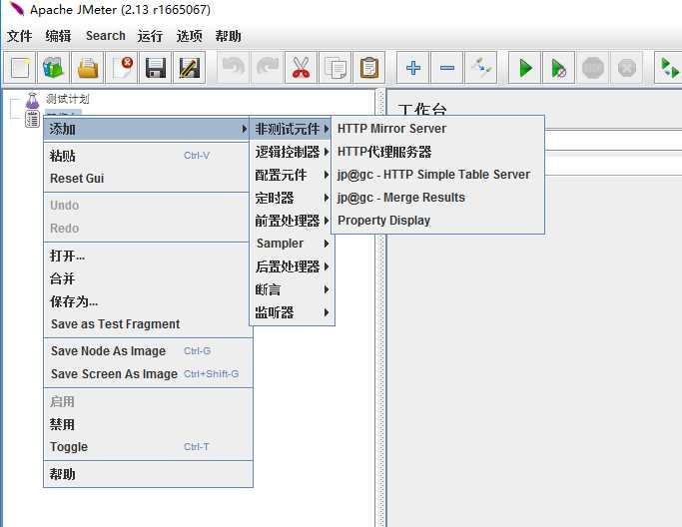The image size is (682, 527).
Task: Select Save Node As Image
Action: pyautogui.click(x=148, y=351)
